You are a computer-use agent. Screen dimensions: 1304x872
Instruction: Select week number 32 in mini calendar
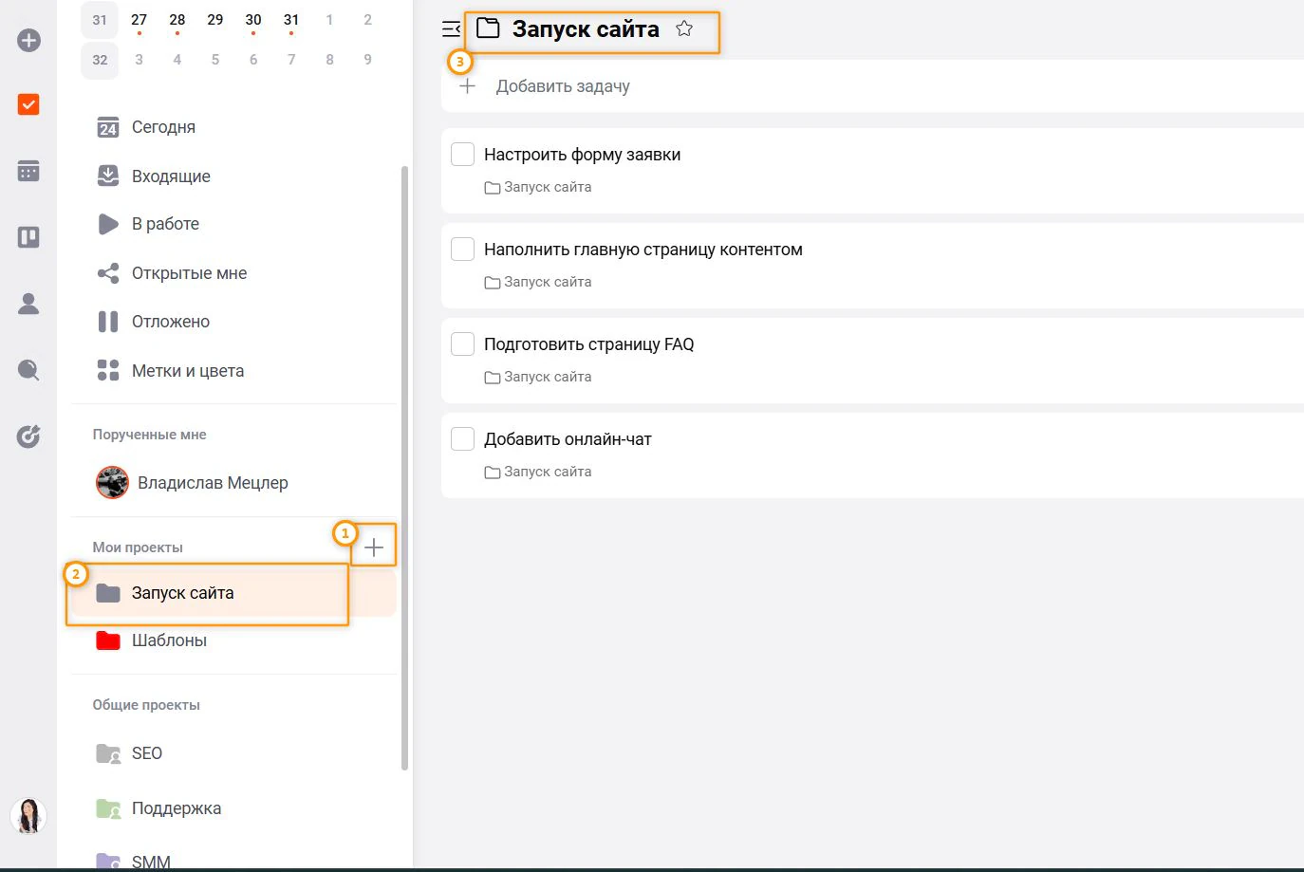100,60
